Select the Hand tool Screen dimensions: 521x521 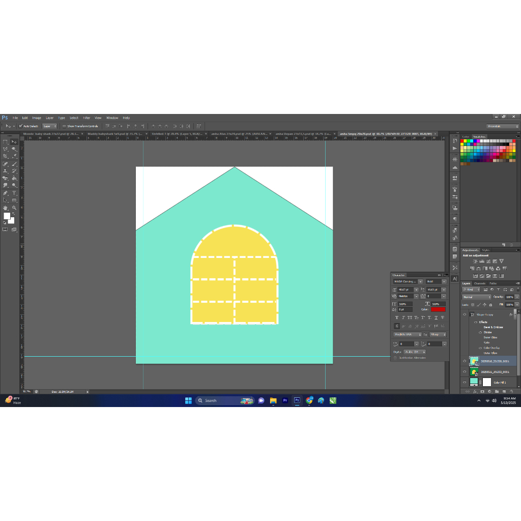[x=5, y=208]
